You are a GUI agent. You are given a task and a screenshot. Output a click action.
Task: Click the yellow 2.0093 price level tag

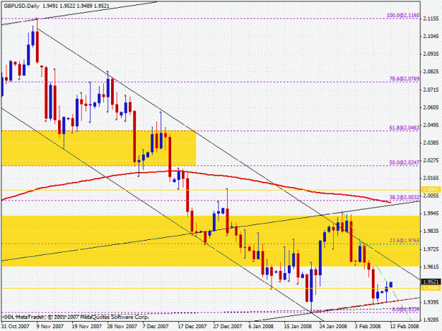pos(431,190)
